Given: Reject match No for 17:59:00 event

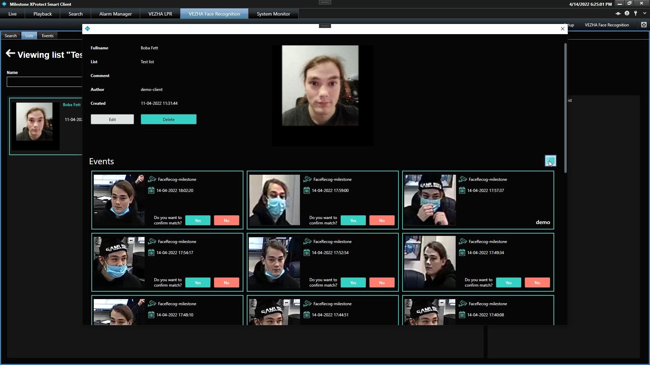Looking at the screenshot, I should coord(382,220).
